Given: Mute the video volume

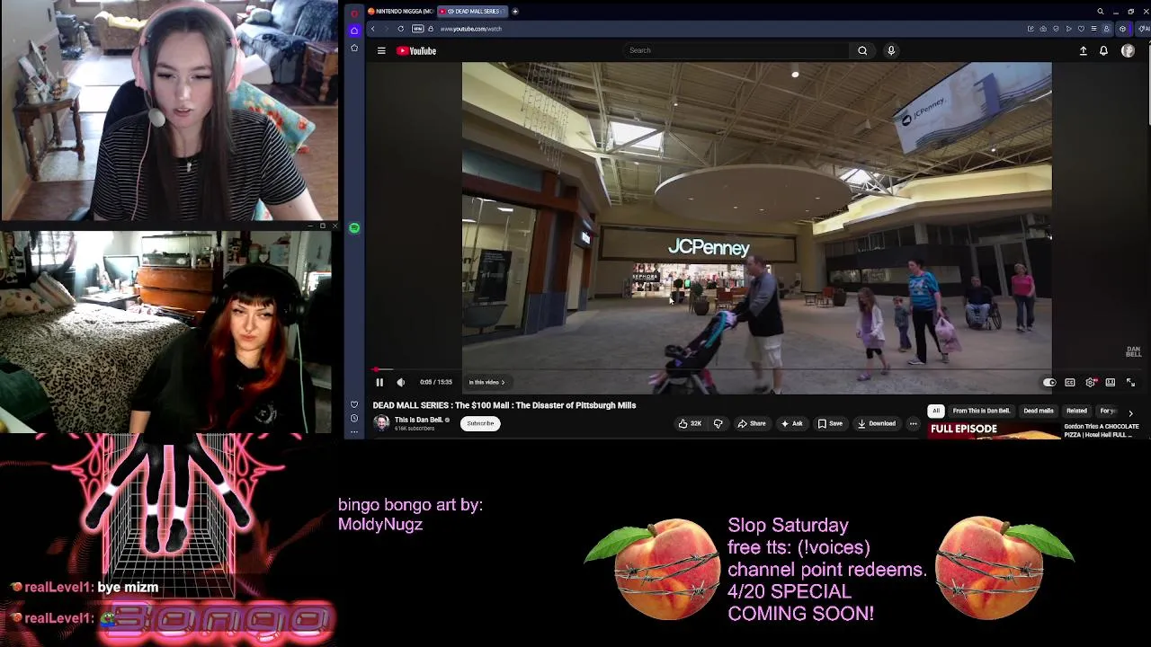Looking at the screenshot, I should 401,383.
